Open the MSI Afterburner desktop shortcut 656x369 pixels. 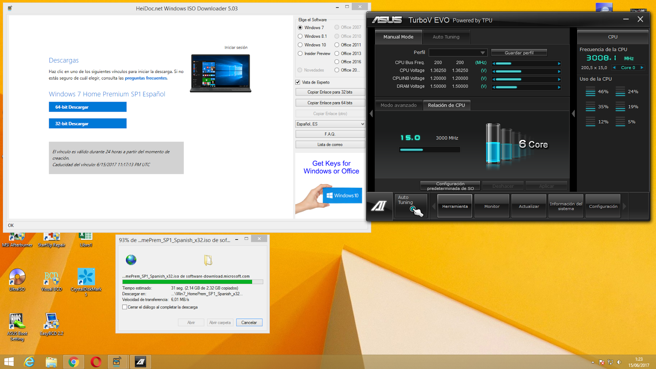pos(17,240)
